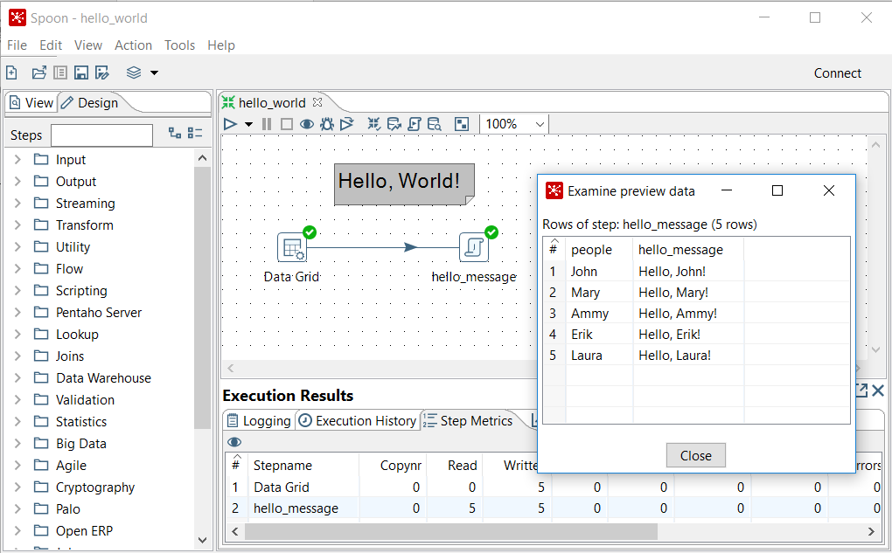Click the Save As toolbar icon

(x=101, y=73)
